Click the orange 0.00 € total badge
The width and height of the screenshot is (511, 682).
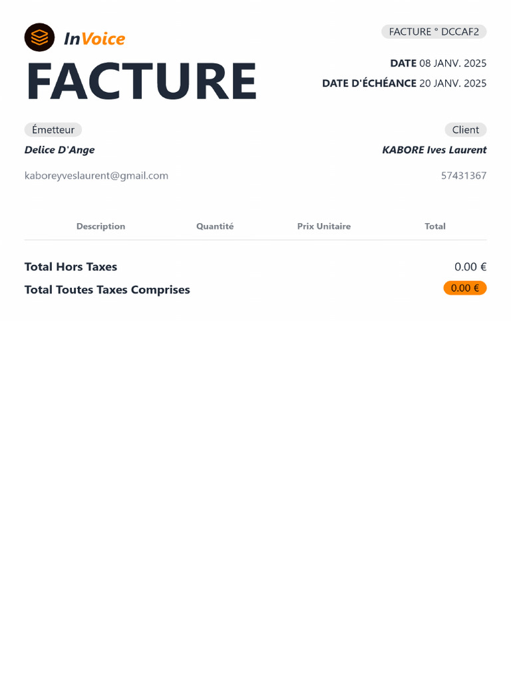tap(465, 288)
